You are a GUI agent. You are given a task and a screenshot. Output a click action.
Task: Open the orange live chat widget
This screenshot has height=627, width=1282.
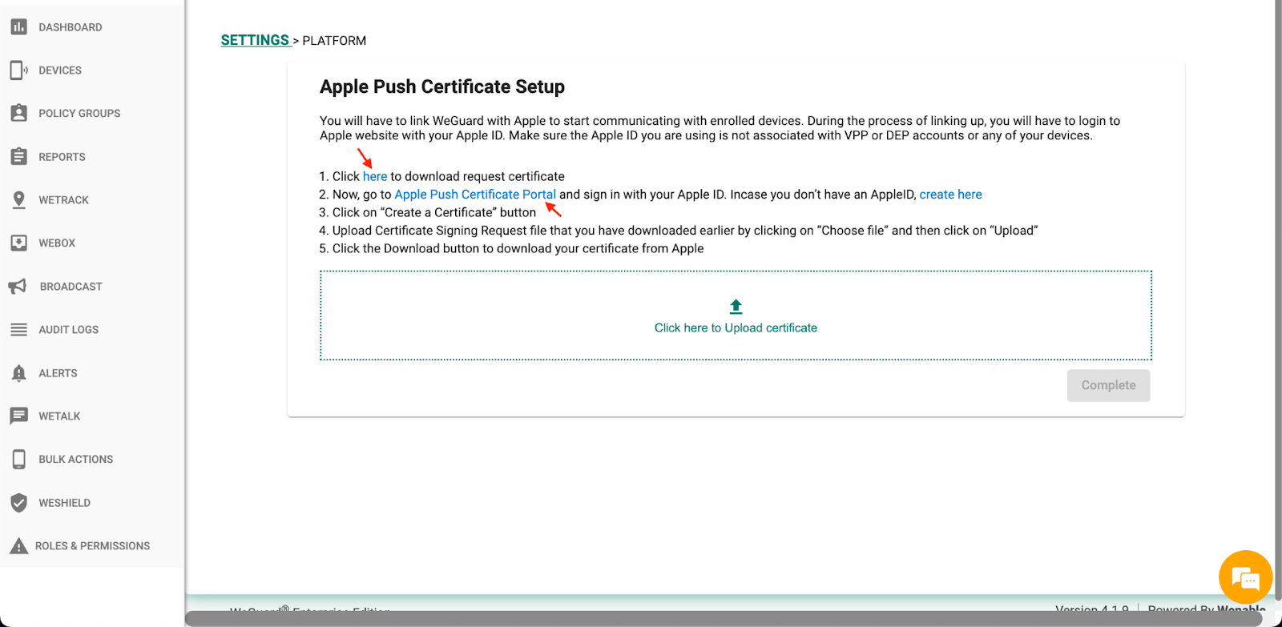click(1246, 577)
